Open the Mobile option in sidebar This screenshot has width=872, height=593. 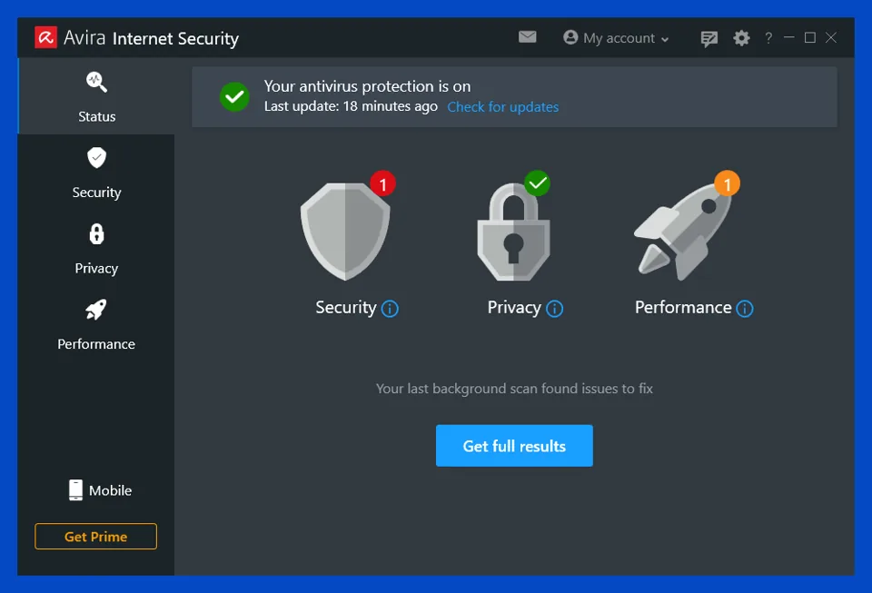click(100, 490)
